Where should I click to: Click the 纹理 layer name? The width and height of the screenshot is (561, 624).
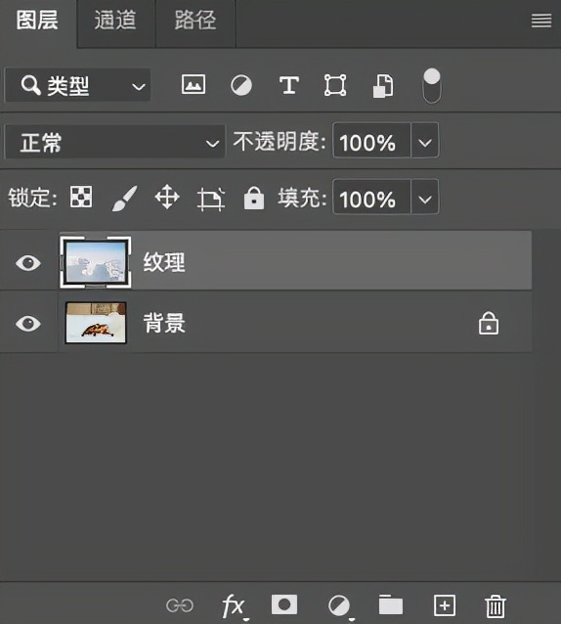coord(164,262)
